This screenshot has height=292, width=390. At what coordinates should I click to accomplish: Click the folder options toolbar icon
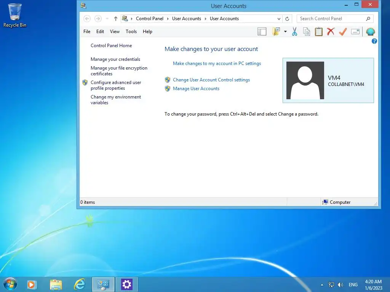[x=276, y=32]
